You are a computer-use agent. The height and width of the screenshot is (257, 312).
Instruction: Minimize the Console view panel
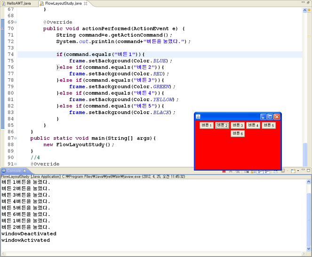click(x=303, y=170)
